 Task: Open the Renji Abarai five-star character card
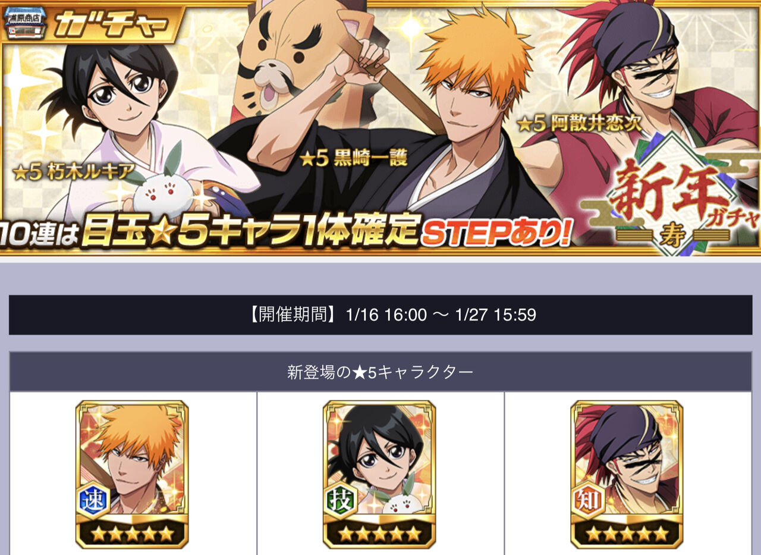coord(627,474)
